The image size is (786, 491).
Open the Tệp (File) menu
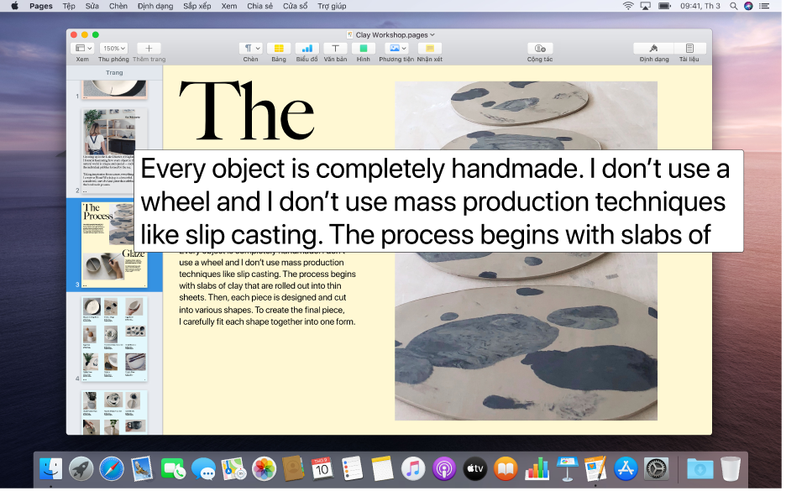[x=69, y=6]
